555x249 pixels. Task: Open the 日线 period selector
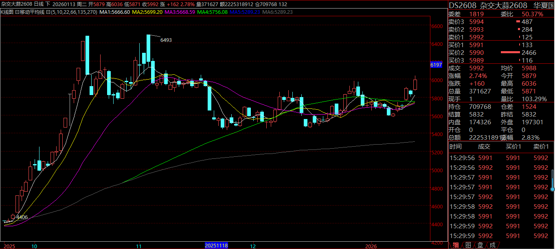coord(39,4)
